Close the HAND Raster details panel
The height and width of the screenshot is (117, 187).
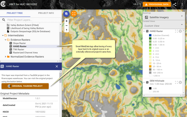tap(57, 66)
